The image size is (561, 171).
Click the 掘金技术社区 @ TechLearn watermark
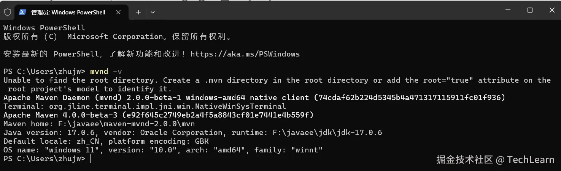495,160
